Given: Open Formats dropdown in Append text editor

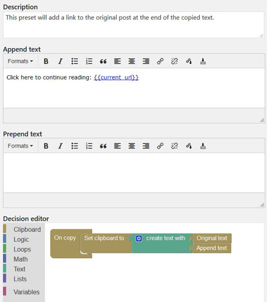Looking at the screenshot, I should pyautogui.click(x=20, y=61).
